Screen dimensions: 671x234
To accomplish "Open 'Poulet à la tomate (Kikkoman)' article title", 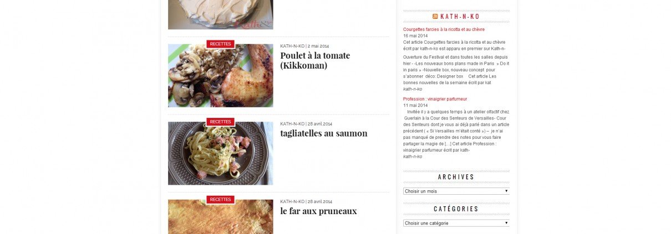I will point(315,60).
